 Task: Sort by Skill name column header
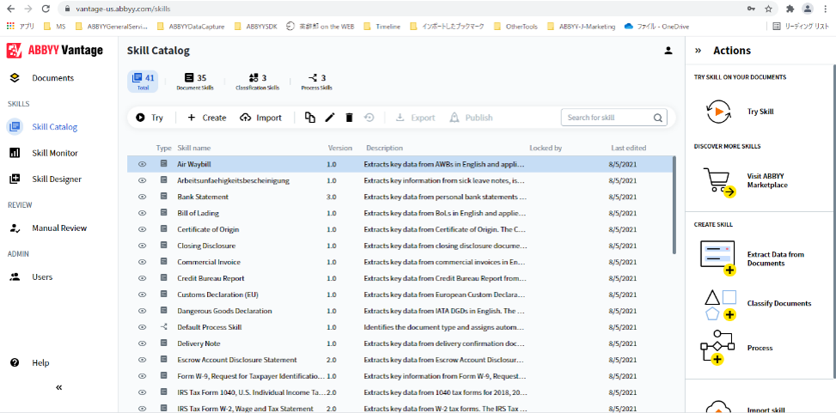click(x=194, y=148)
